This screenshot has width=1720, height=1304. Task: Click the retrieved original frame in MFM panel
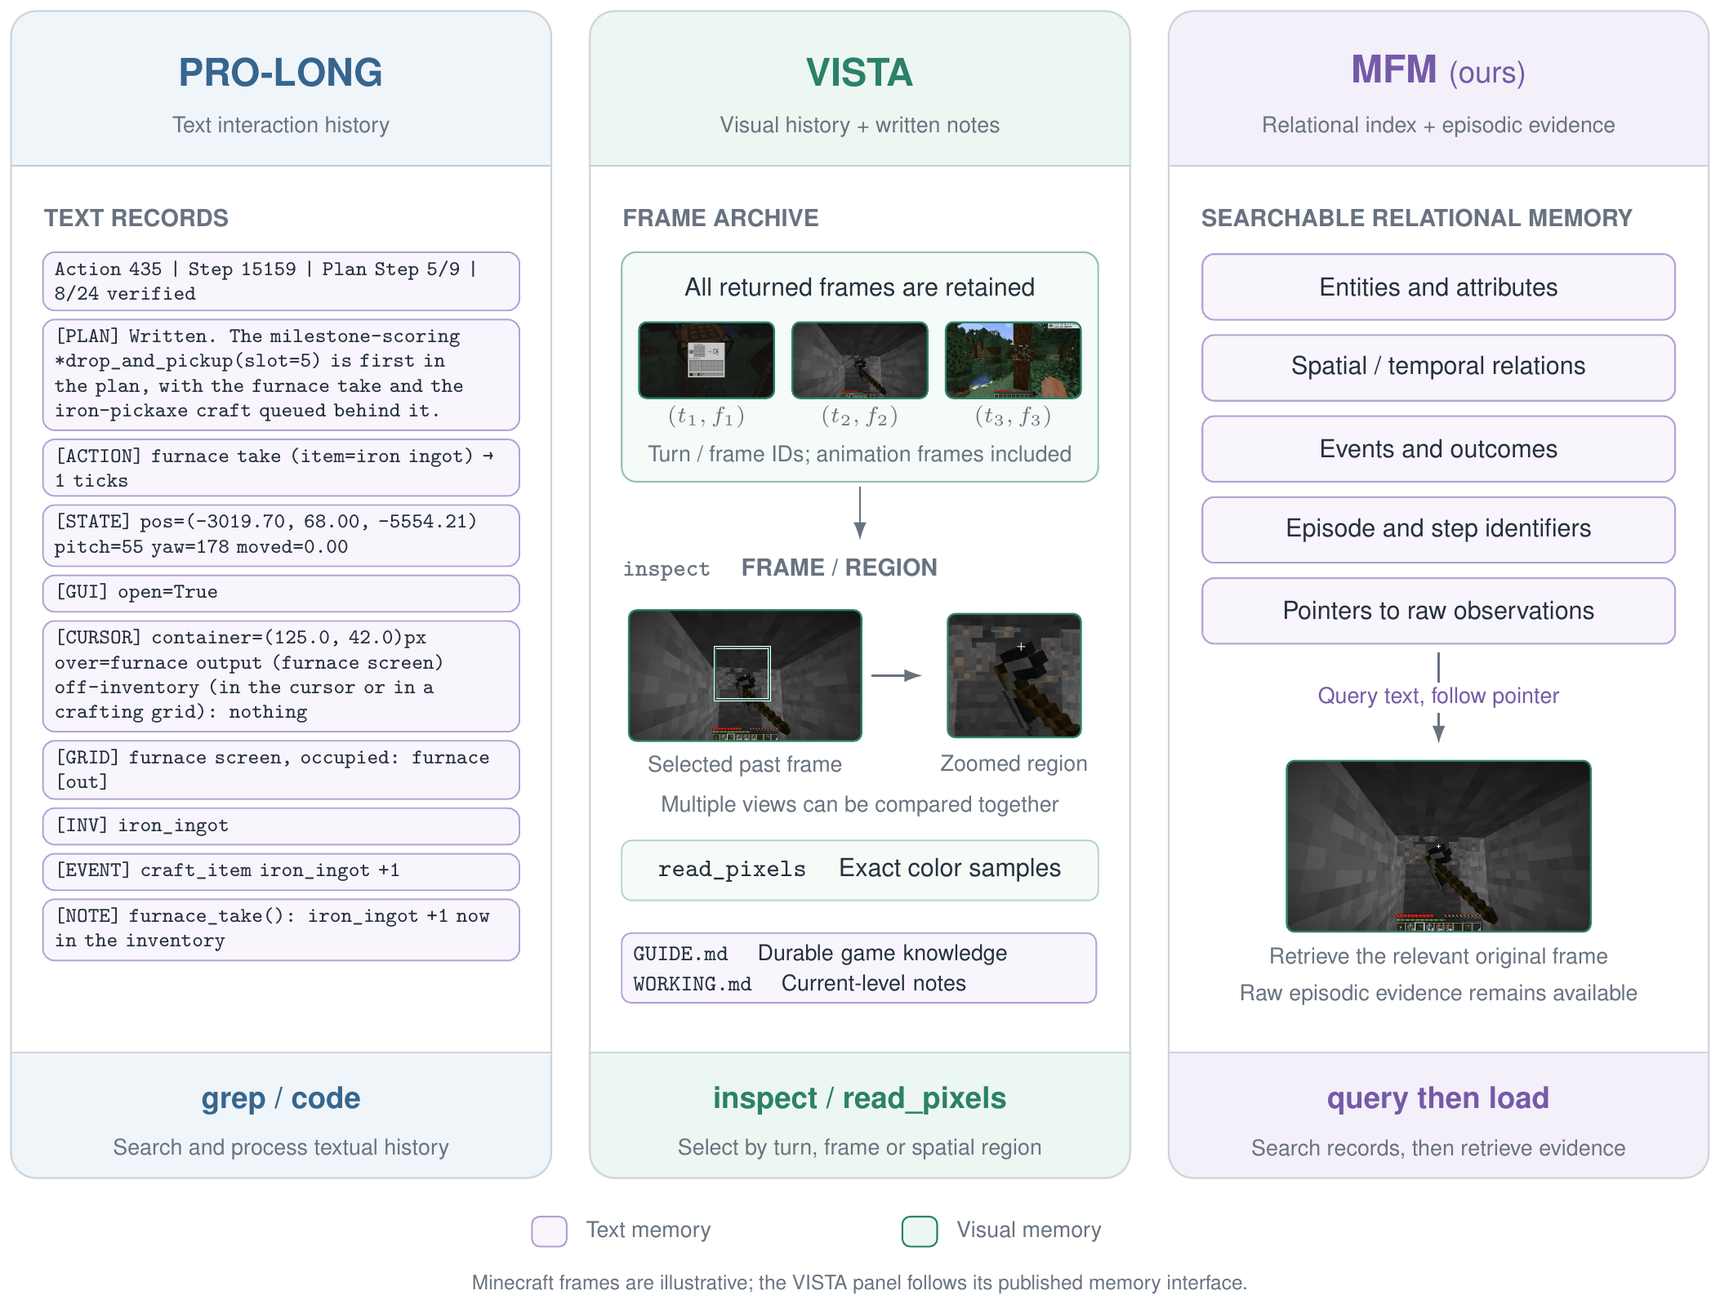point(1438,846)
